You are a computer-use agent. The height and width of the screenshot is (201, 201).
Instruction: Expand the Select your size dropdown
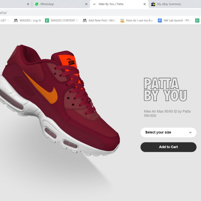tap(168, 132)
